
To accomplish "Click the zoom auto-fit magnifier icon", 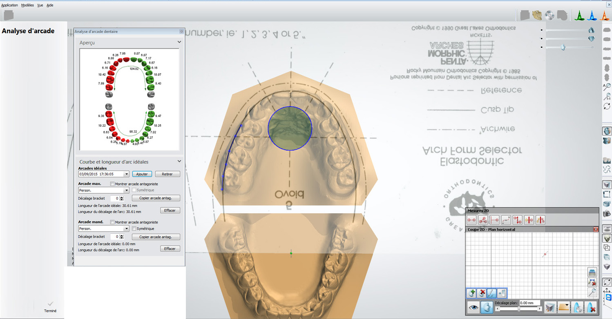I will tap(607, 86).
